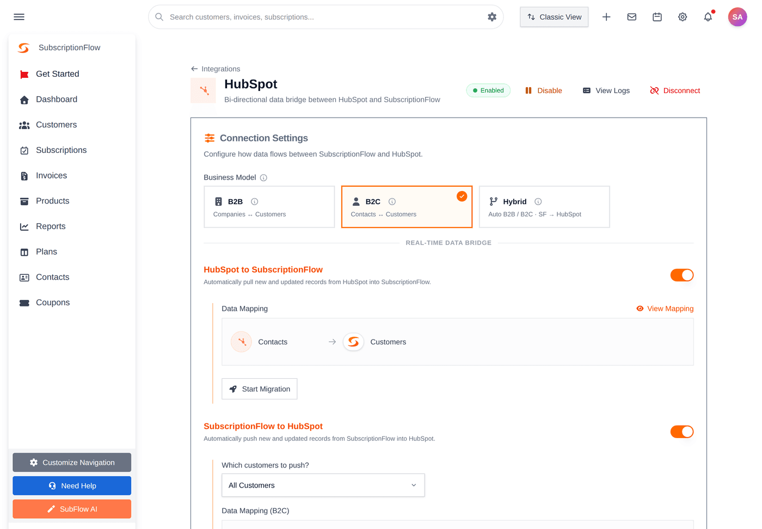
Task: Open the All Customers dropdown
Action: 323,485
